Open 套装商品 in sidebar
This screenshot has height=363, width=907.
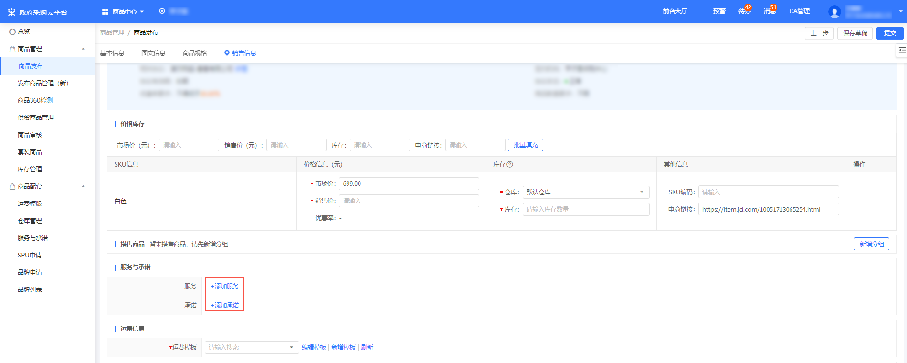tap(30, 152)
